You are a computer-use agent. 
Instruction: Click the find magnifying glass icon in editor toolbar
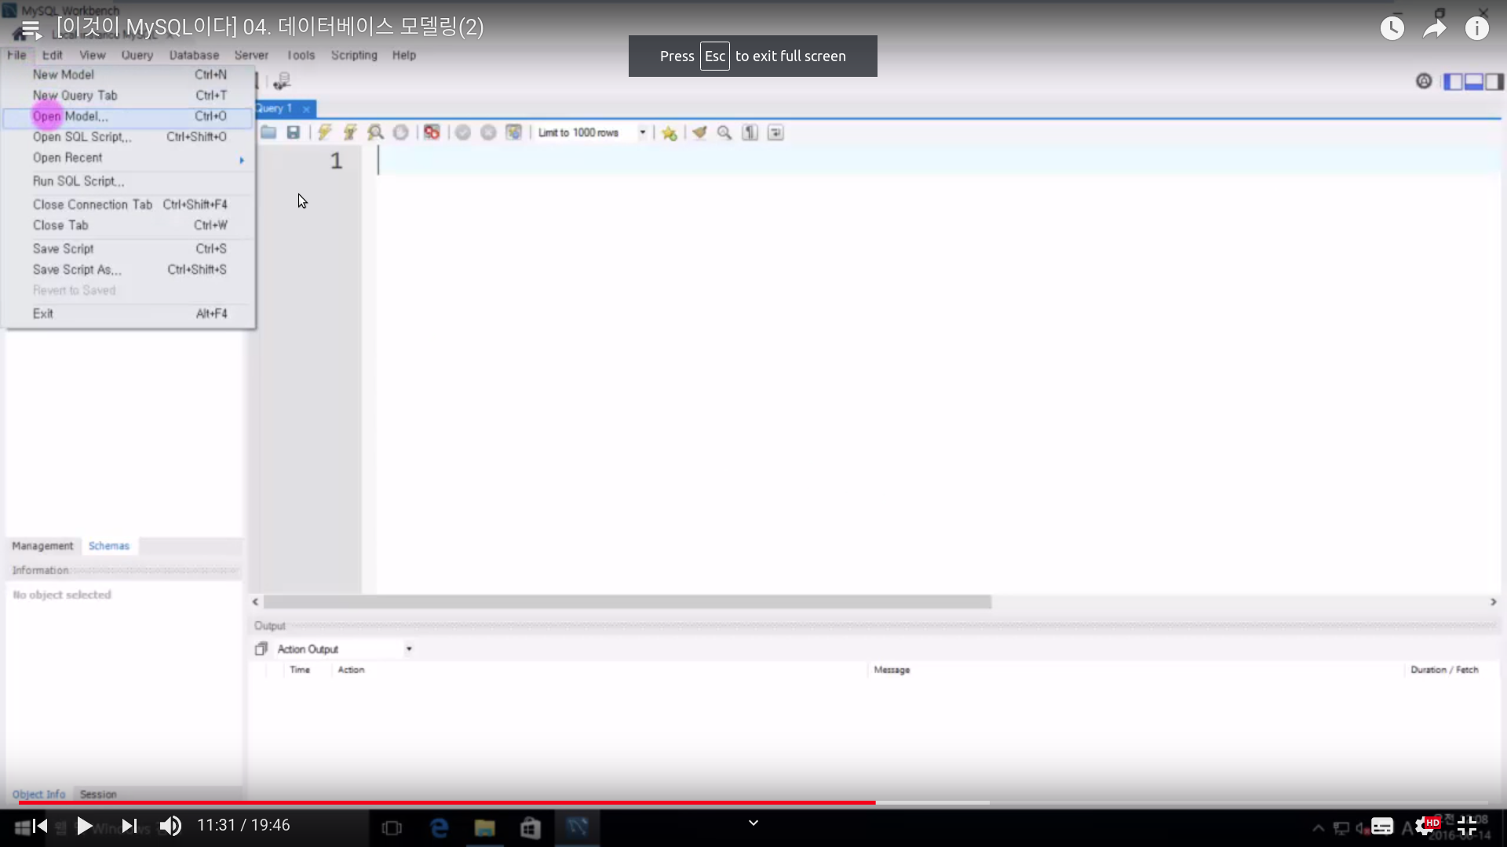[724, 133]
